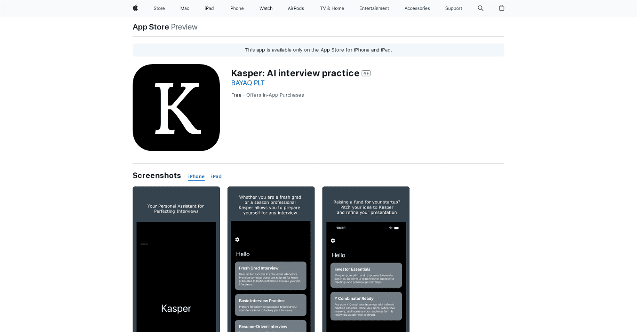Click the App Store heading link
Viewport: 637px width, 332px height.
point(151,27)
